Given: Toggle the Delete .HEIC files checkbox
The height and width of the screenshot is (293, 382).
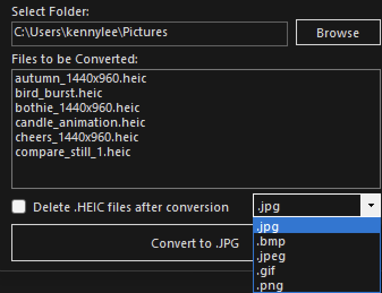Looking at the screenshot, I should (x=19, y=206).
